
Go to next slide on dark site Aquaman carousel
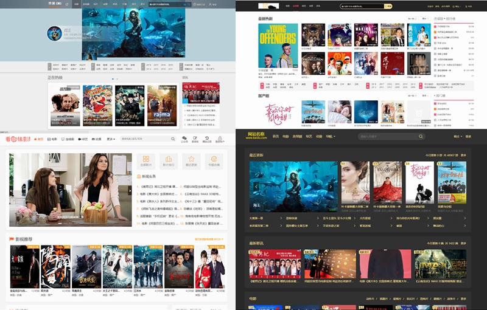(331, 187)
